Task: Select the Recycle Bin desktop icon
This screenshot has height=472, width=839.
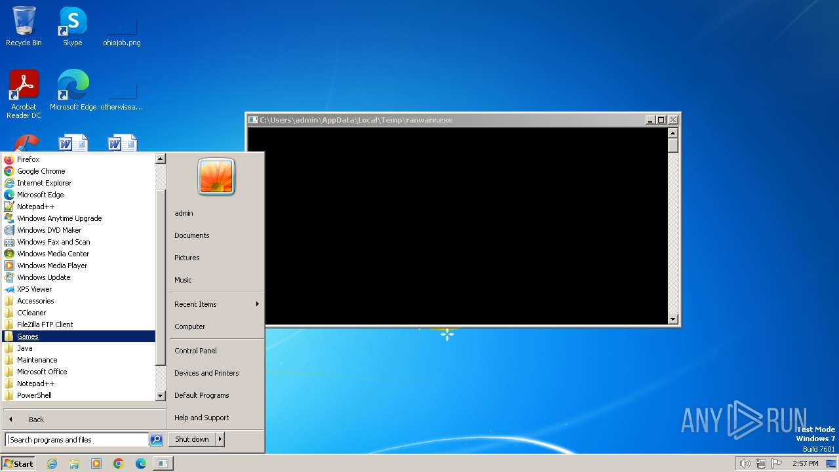Action: tap(24, 27)
